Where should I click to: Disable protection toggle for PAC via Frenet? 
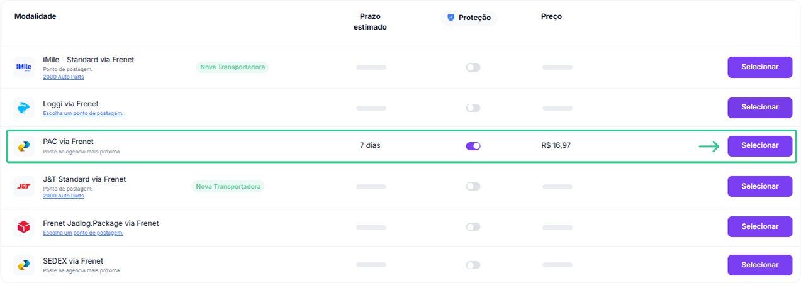473,146
